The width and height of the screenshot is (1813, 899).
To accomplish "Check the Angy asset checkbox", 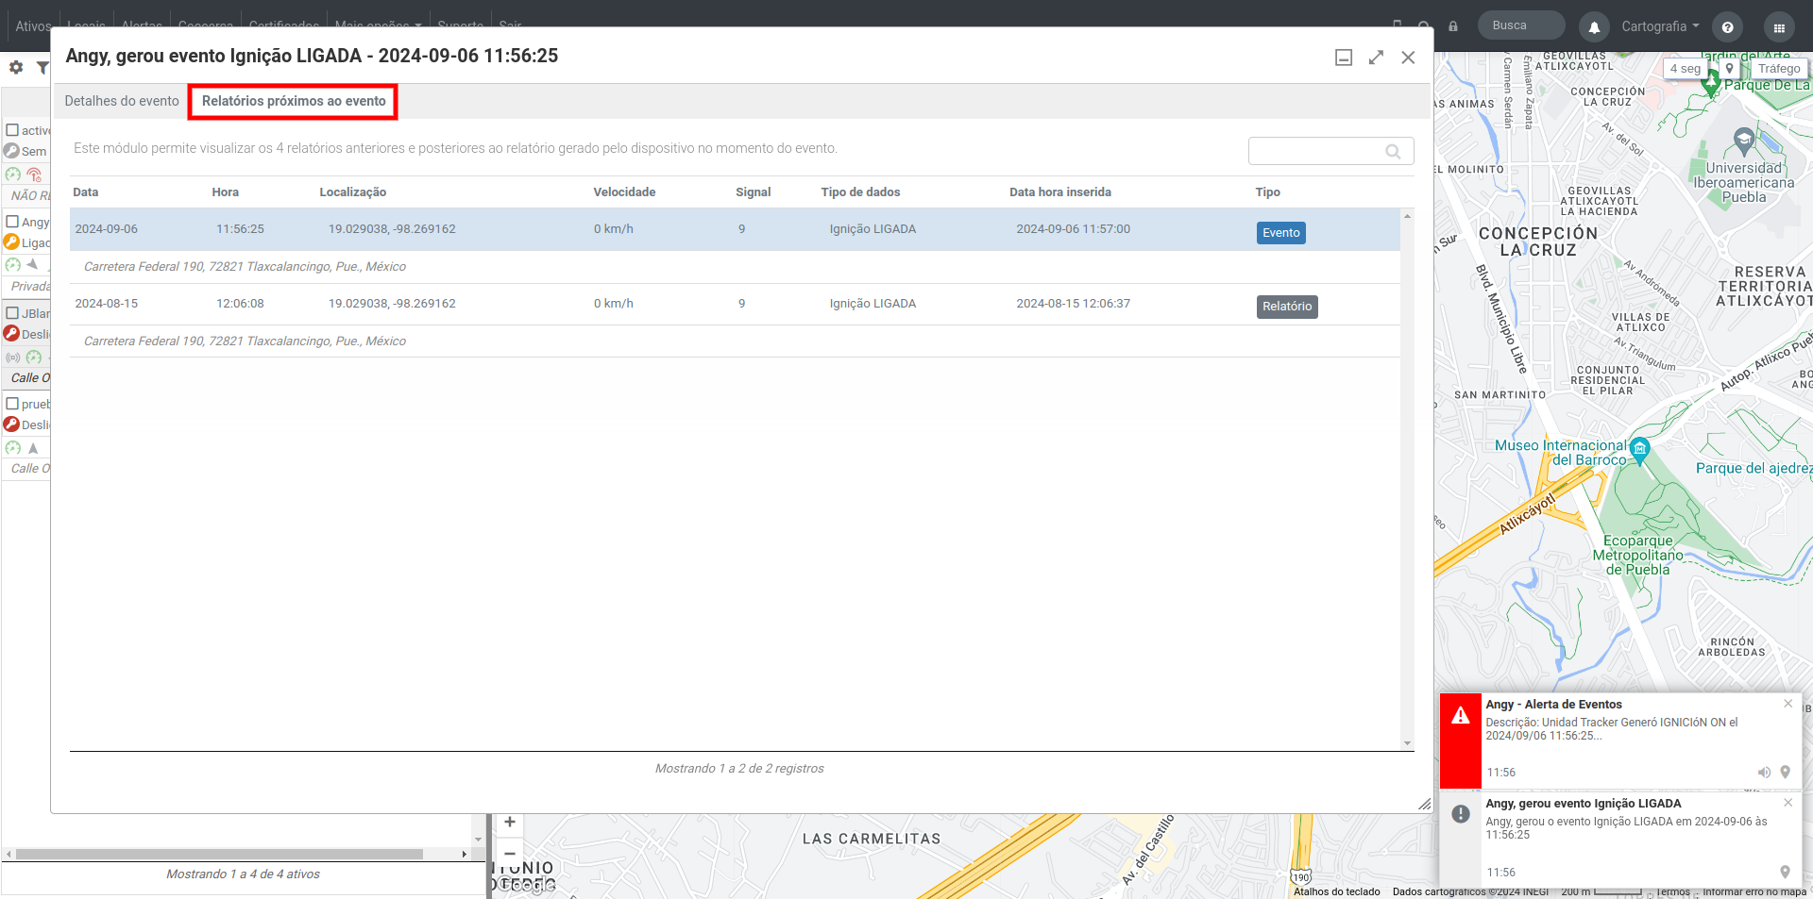I will point(12,222).
